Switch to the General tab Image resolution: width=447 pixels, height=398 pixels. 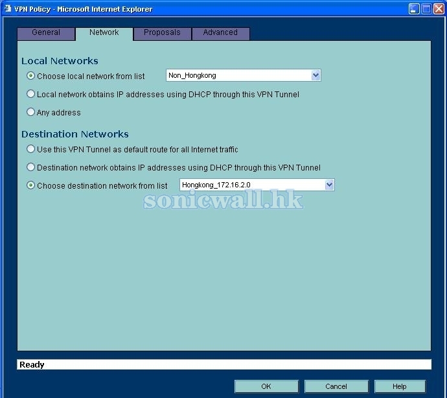pyautogui.click(x=46, y=34)
